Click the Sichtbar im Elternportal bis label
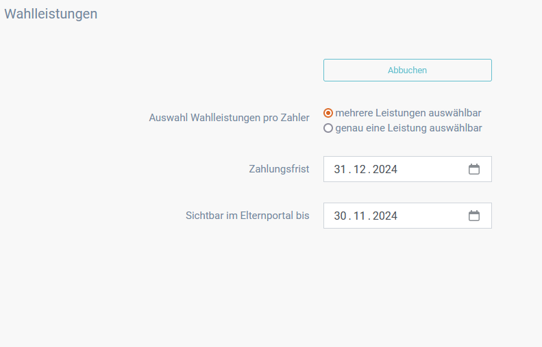542x347 pixels. [247, 216]
